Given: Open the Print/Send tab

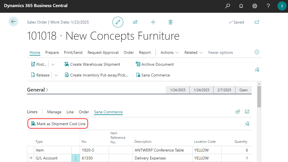Looking at the screenshot, I should click(x=73, y=52).
